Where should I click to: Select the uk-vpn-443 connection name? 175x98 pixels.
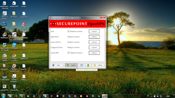click(x=55, y=53)
